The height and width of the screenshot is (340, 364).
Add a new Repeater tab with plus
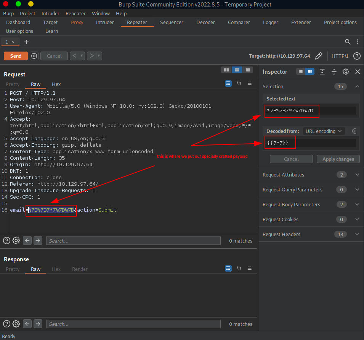pos(26,42)
